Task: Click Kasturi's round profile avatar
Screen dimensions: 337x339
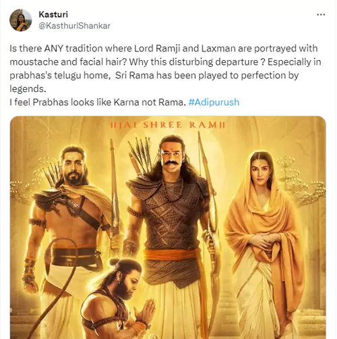Action: tap(20, 20)
